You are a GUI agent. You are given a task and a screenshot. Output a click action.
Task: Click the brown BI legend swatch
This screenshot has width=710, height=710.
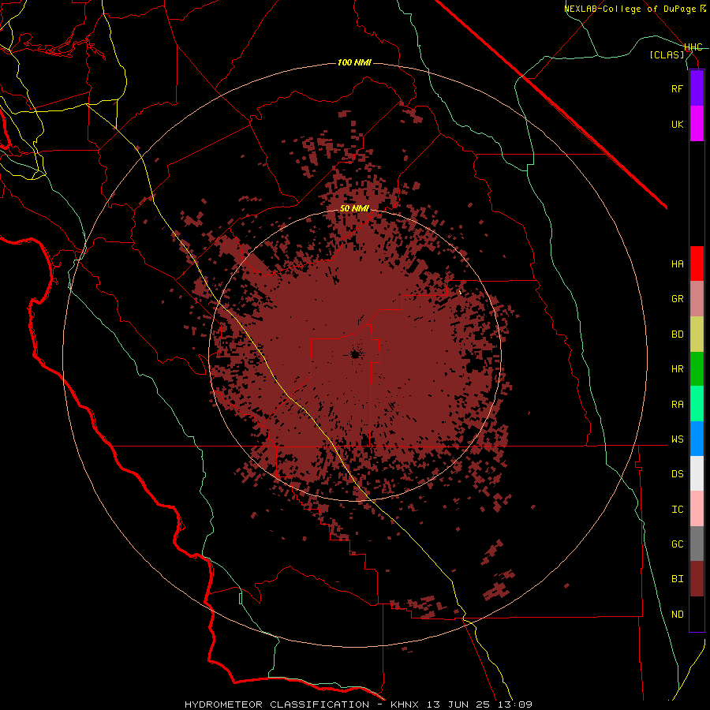(x=697, y=579)
